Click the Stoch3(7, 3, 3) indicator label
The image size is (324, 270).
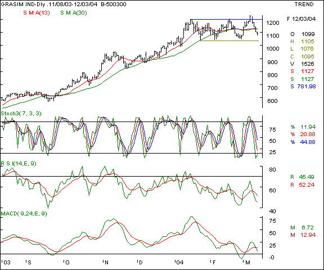tap(21, 114)
